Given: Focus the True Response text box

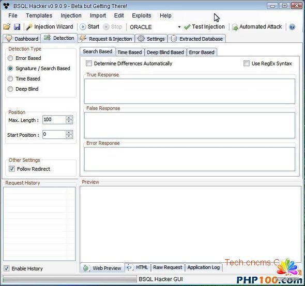Looking at the screenshot, I should click(189, 91).
